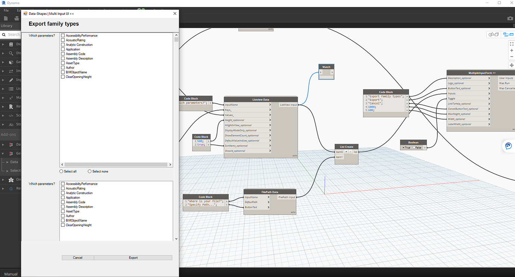Open the File menu
Screen dimensions: 515x277
[x=6, y=10]
